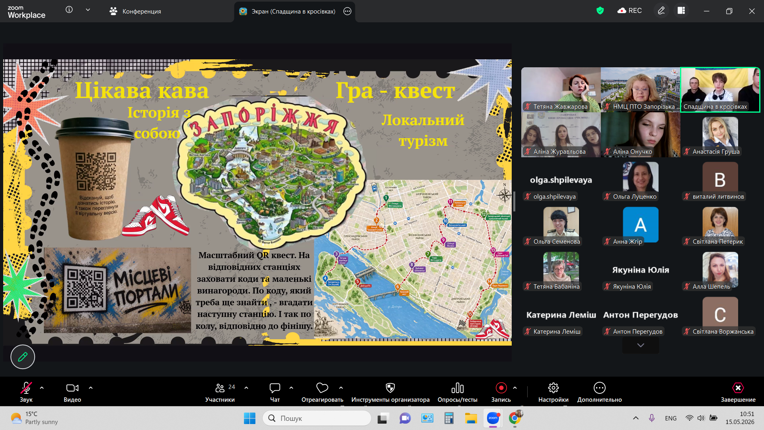764x430 pixels.
Task: Show hidden system tray icons
Action: click(636, 418)
